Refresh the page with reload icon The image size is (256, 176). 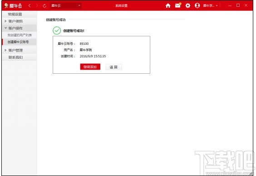click(x=44, y=6)
